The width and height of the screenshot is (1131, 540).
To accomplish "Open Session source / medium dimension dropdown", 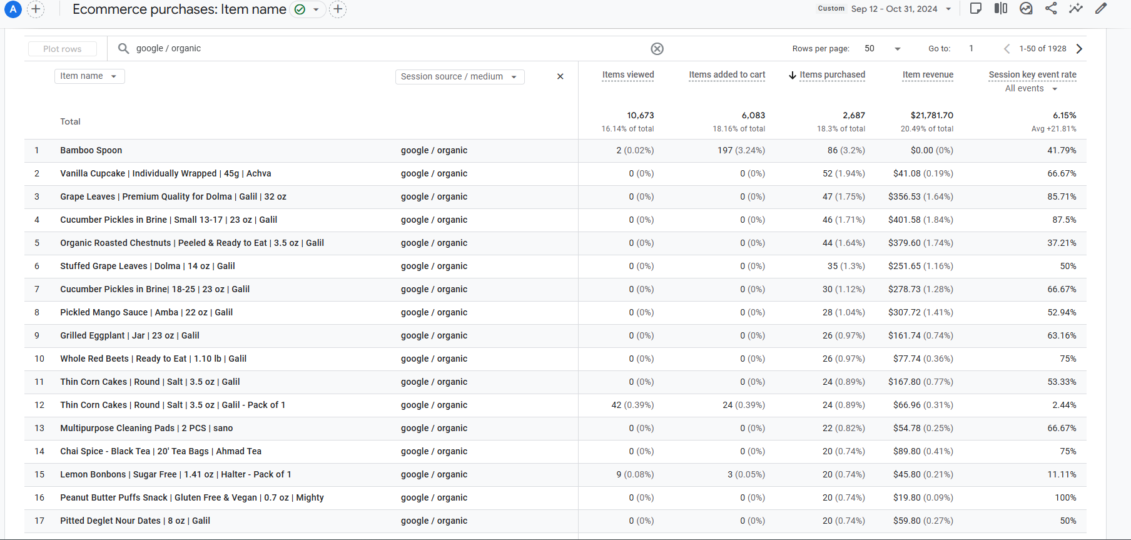I will [x=460, y=76].
